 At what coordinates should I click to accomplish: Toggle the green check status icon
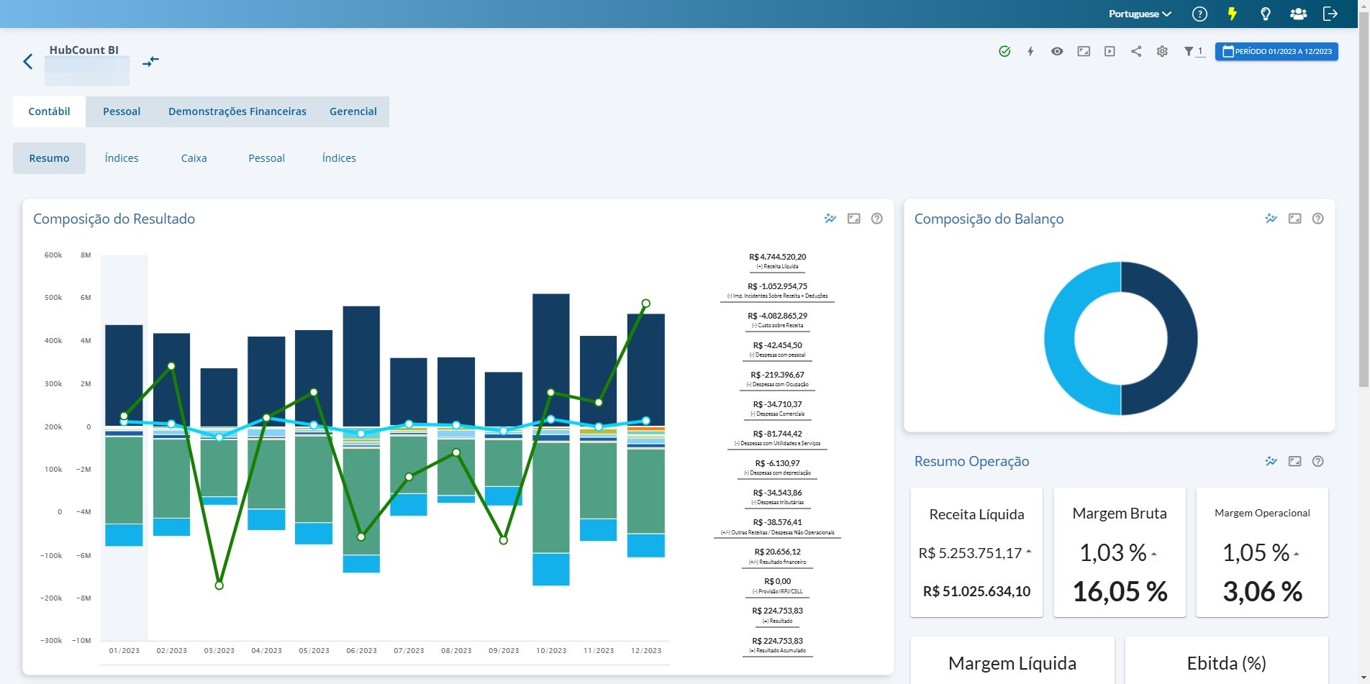[1004, 51]
